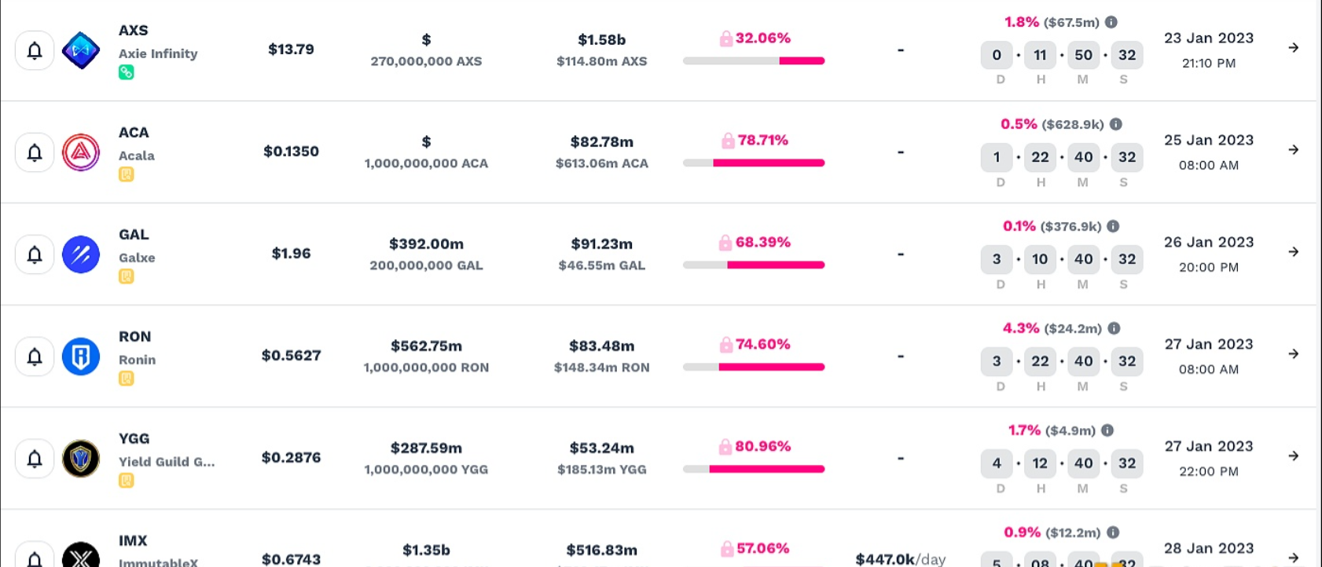The height and width of the screenshot is (567, 1322).
Task: Click the yellow badge under Galxe
Action: click(x=126, y=276)
